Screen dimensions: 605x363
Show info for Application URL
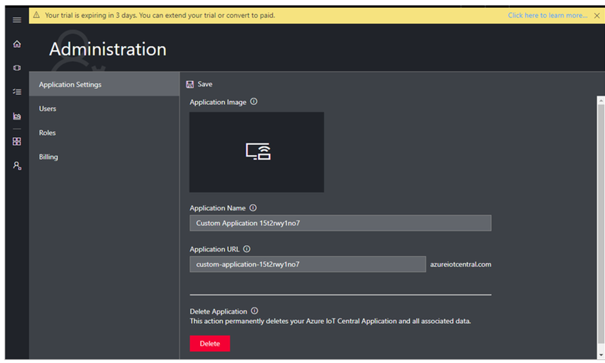(246, 249)
